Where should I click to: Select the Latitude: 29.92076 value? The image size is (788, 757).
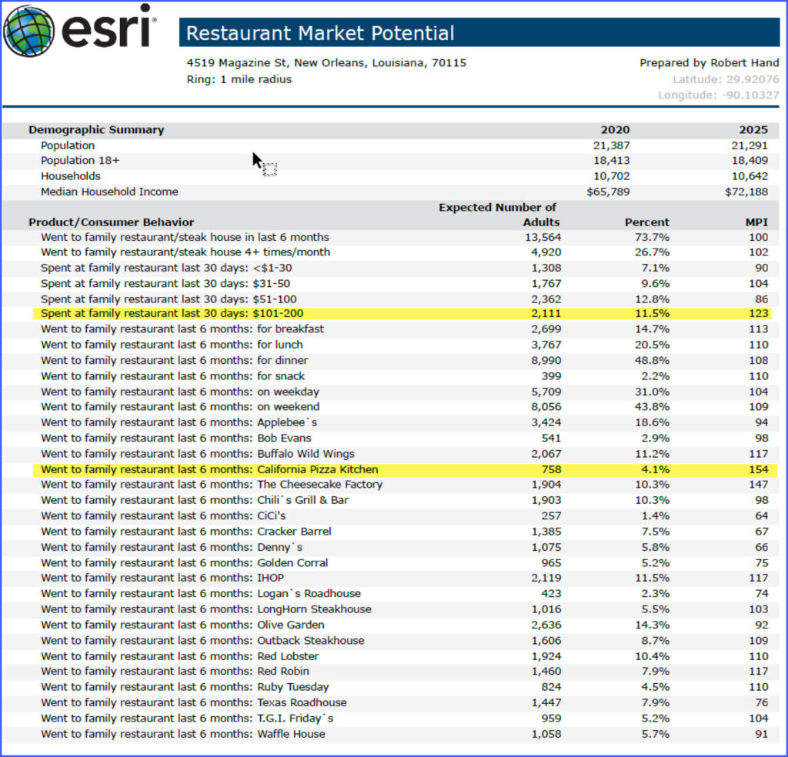(725, 79)
